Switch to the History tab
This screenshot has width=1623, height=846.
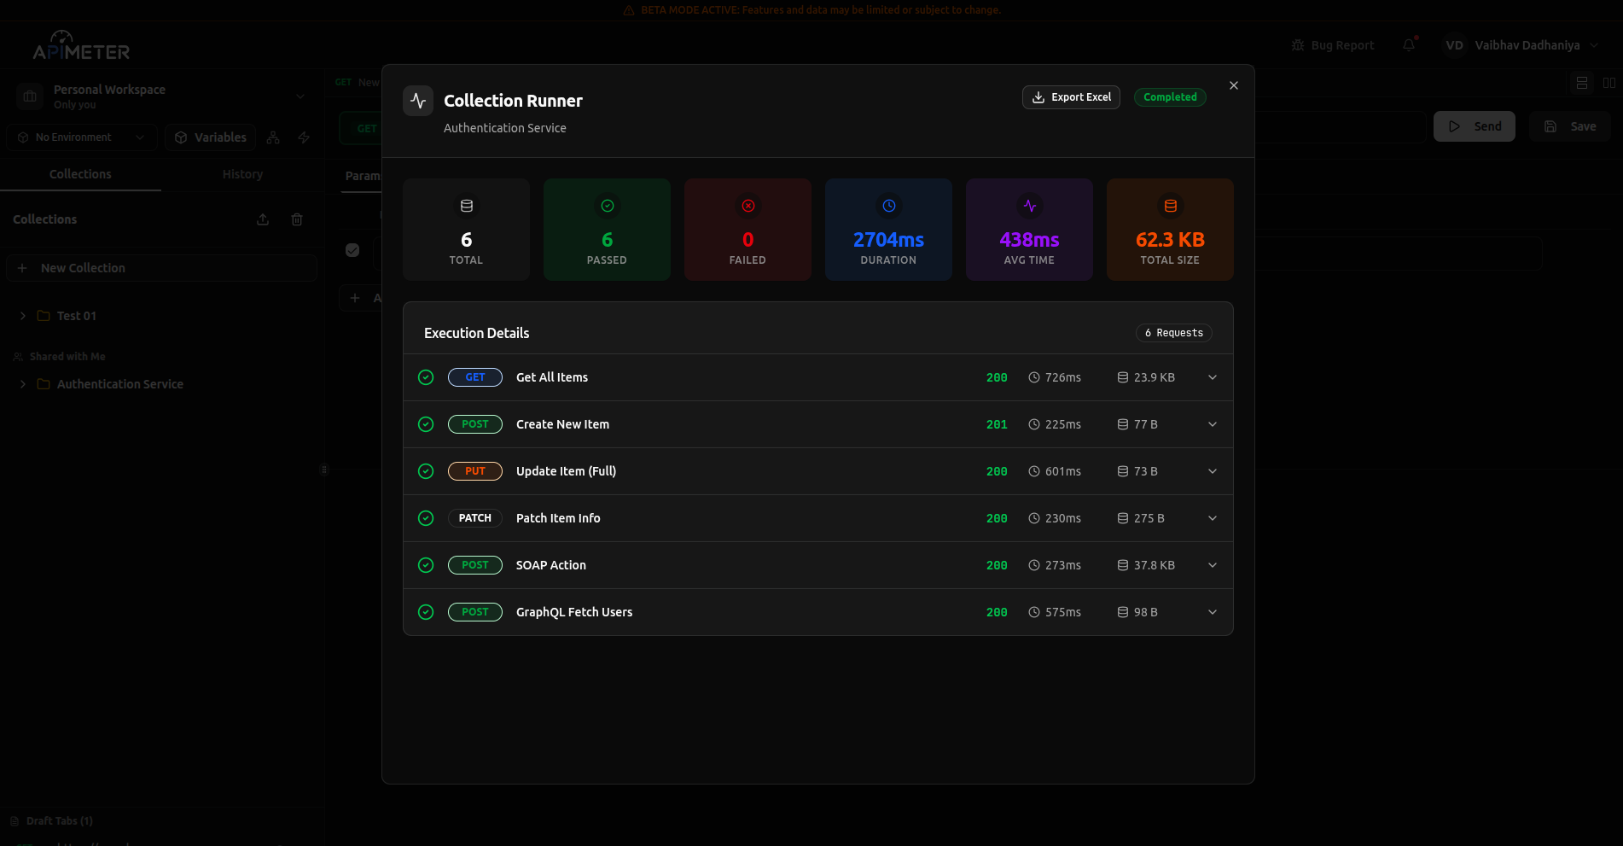[241, 174]
